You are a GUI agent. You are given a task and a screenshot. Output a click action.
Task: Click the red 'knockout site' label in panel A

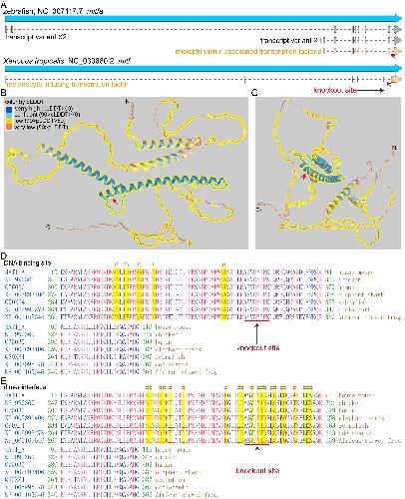click(x=335, y=90)
